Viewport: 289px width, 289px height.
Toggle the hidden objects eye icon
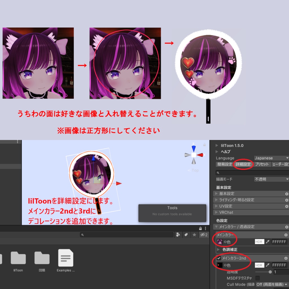(x=203, y=234)
